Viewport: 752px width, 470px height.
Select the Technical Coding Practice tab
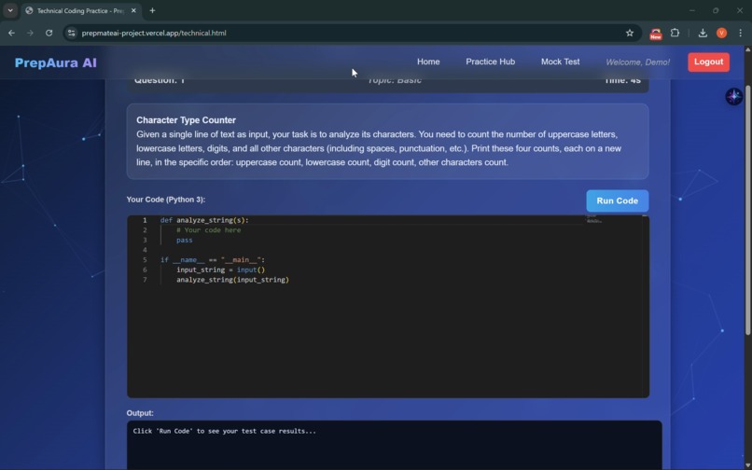coord(80,10)
